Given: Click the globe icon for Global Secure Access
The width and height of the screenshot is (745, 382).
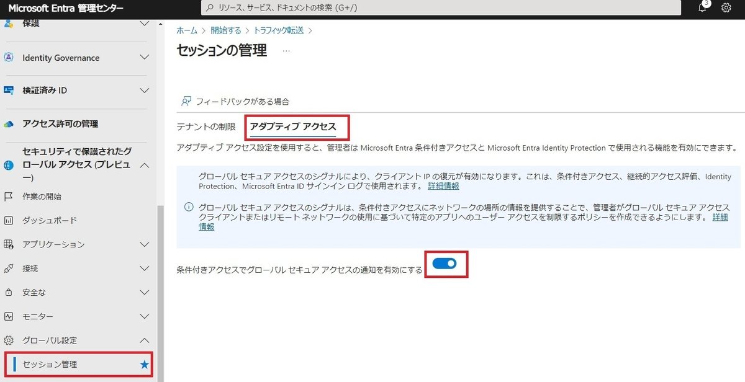Looking at the screenshot, I should [9, 165].
